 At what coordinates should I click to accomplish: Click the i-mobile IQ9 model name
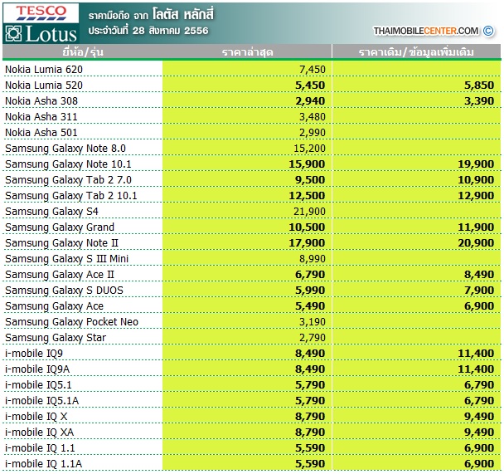pyautogui.click(x=34, y=354)
